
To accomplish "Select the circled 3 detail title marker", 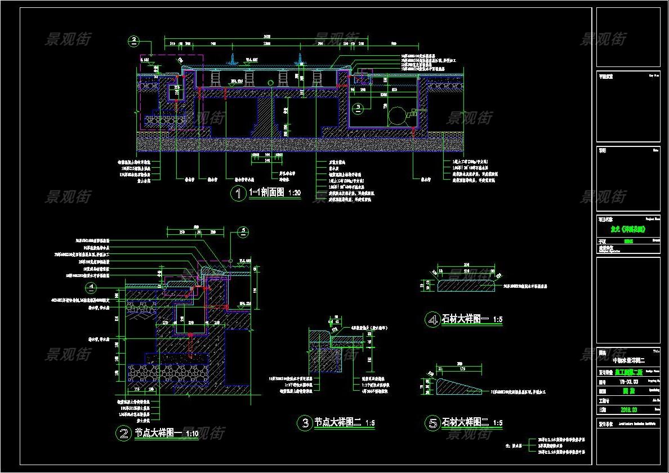I will pos(305,423).
